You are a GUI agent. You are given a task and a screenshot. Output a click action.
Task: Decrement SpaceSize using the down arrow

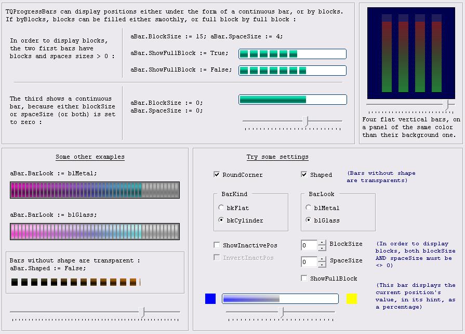point(322,263)
